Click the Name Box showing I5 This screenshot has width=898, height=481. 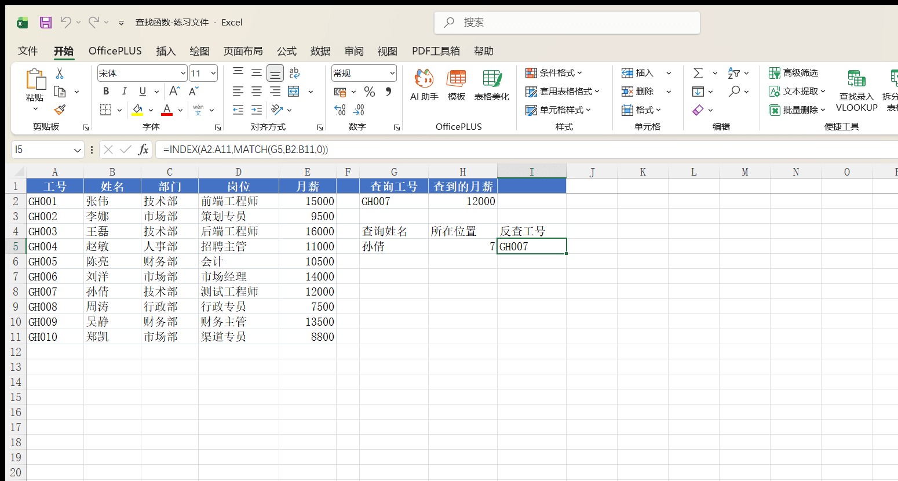click(x=48, y=150)
